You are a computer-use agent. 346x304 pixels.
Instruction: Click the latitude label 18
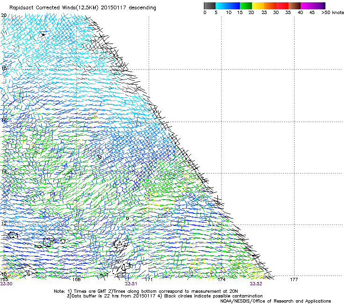pos(4,68)
